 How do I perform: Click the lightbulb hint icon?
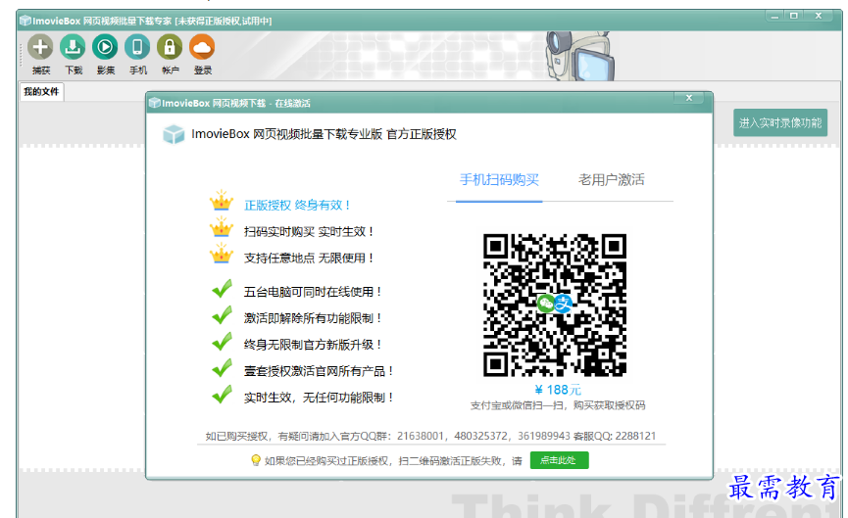256,460
